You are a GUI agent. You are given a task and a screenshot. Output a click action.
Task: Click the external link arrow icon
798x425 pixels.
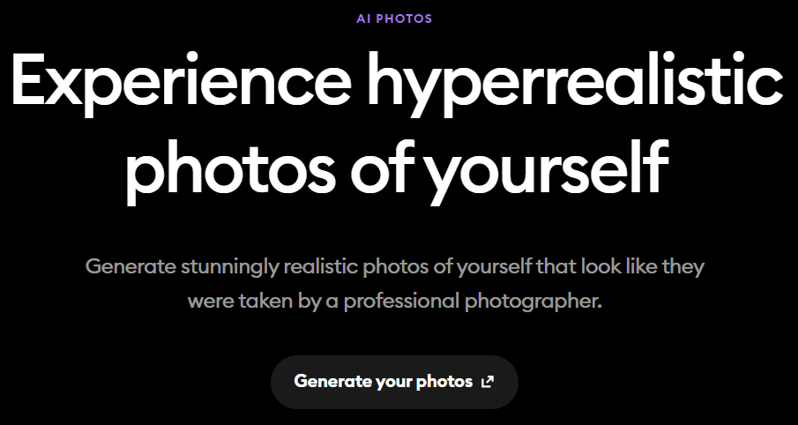(488, 382)
